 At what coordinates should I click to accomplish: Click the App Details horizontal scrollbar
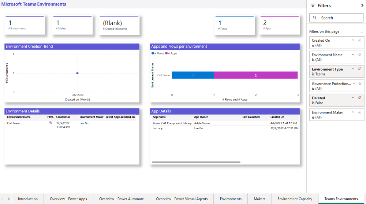[x=196, y=162]
